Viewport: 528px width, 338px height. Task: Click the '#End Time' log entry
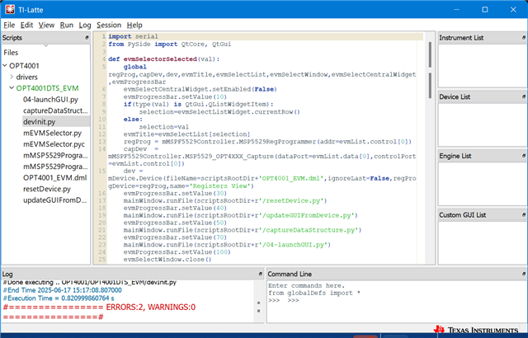tap(63, 290)
